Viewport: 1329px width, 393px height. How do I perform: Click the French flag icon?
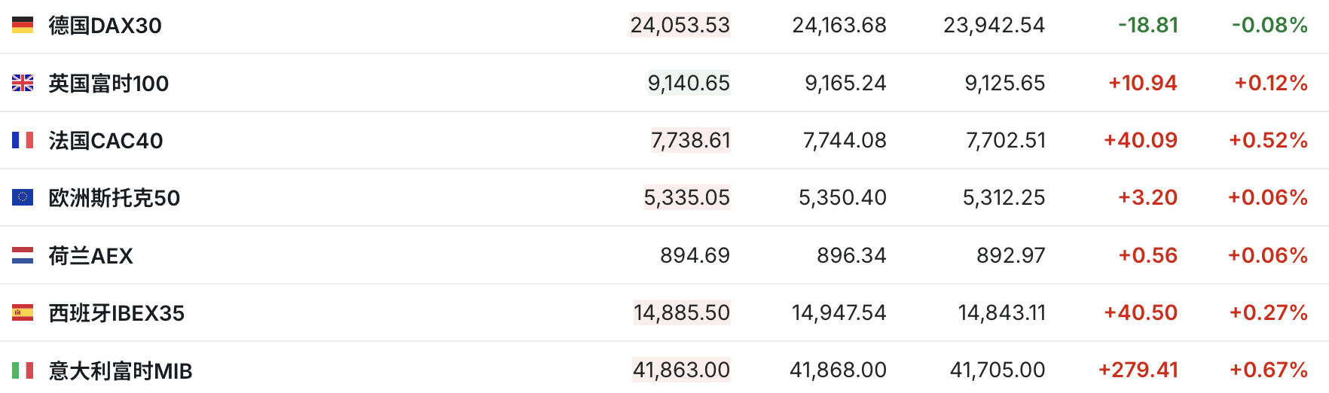[23, 140]
